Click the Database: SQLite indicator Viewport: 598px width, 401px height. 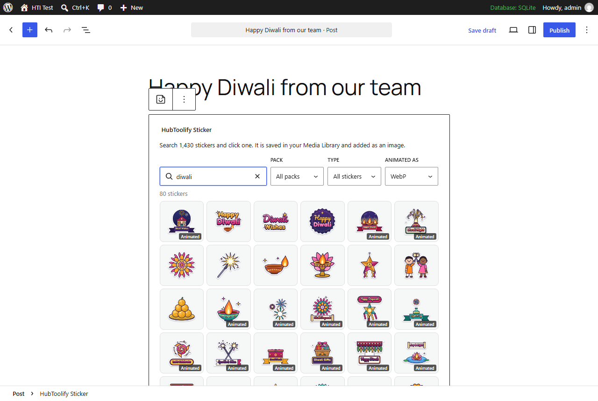[513, 7]
